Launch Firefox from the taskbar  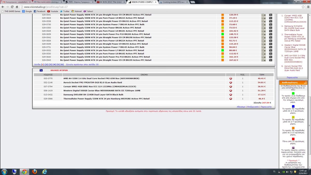[34, 172]
